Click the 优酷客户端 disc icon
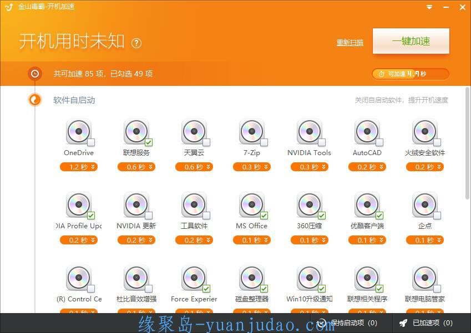This screenshot has width=471, height=333. [367, 204]
